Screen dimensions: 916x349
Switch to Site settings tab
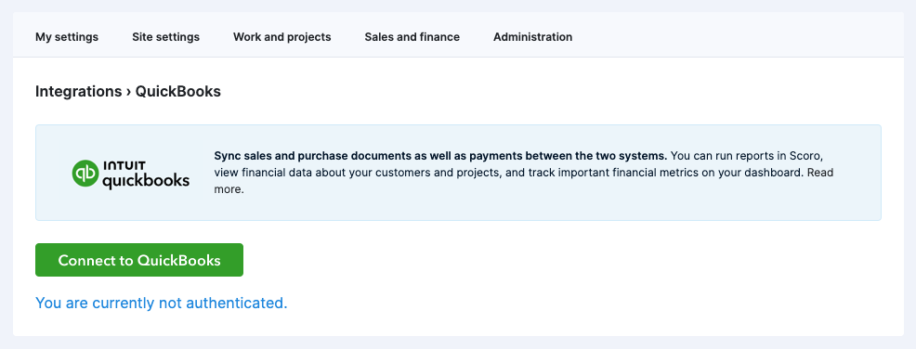166,37
